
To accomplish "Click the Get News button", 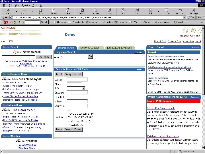I will pos(44,57).
